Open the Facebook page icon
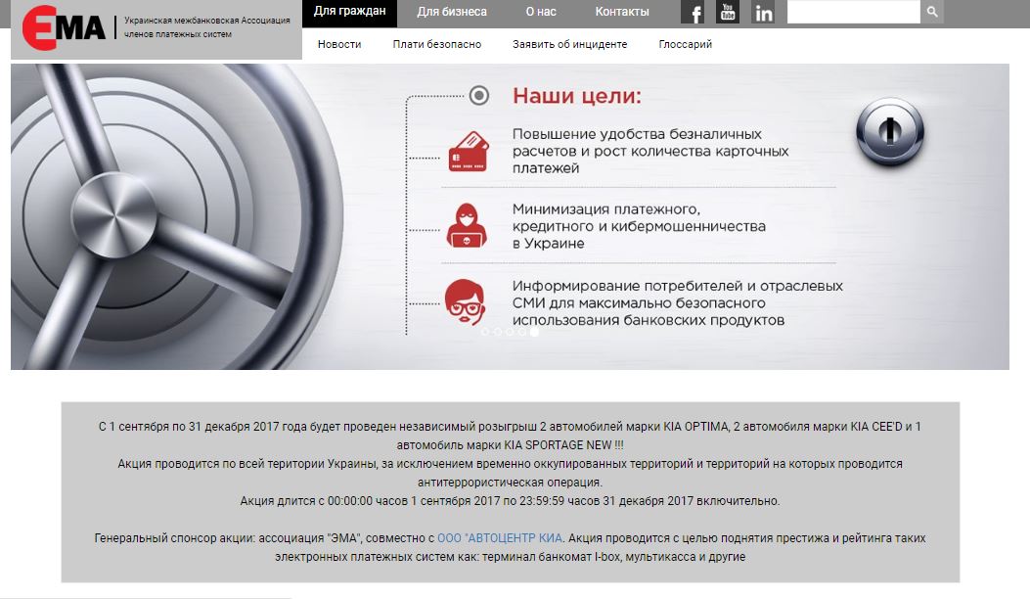Screen dimensions: 1030x599 point(693,13)
